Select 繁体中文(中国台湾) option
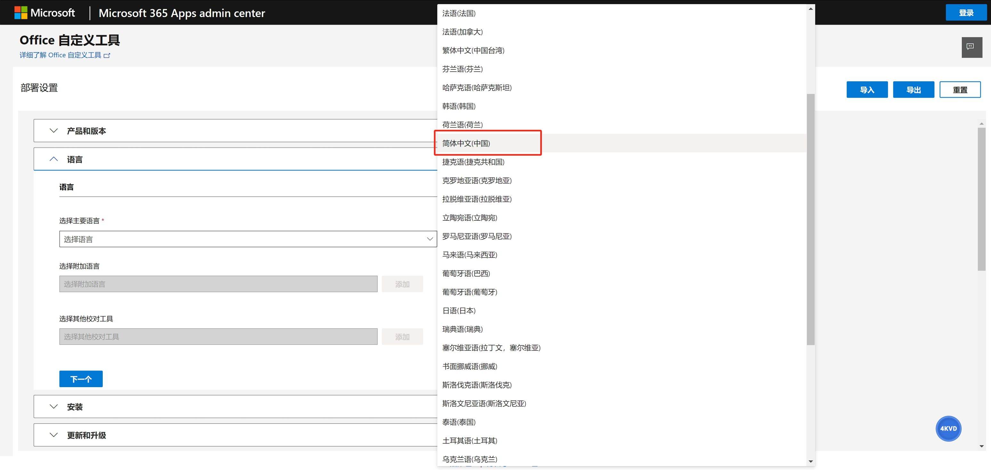This screenshot has height=470, width=991. tap(473, 50)
